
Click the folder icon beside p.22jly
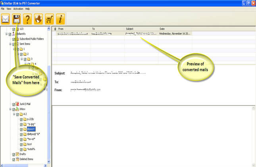[25, 119]
